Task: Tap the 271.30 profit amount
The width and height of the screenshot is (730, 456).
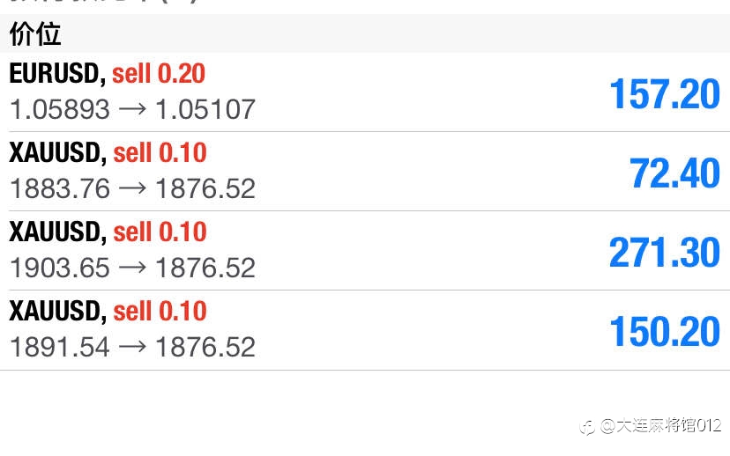Action: click(x=665, y=253)
